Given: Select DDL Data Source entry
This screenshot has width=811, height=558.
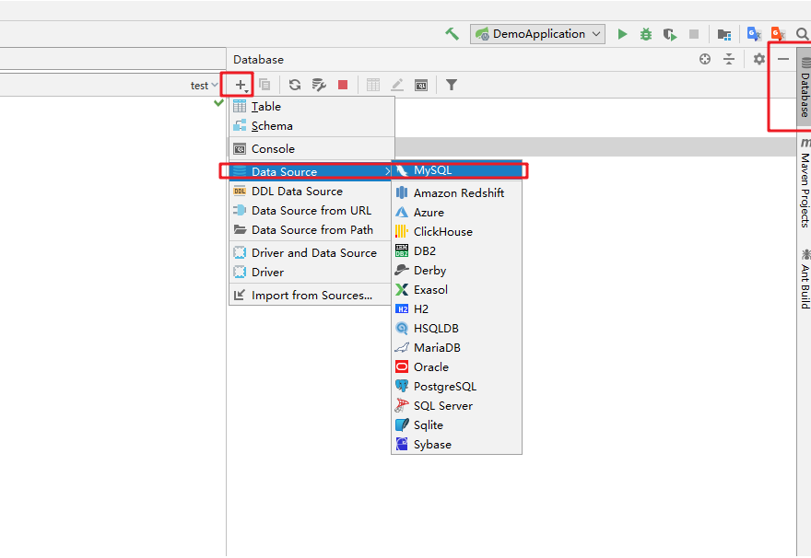Looking at the screenshot, I should point(311,192).
